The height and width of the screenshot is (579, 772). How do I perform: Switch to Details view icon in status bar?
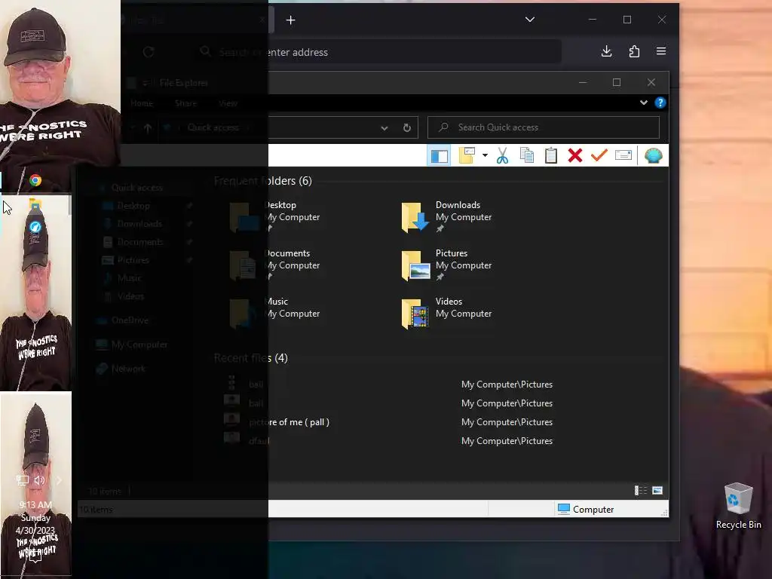pos(641,490)
